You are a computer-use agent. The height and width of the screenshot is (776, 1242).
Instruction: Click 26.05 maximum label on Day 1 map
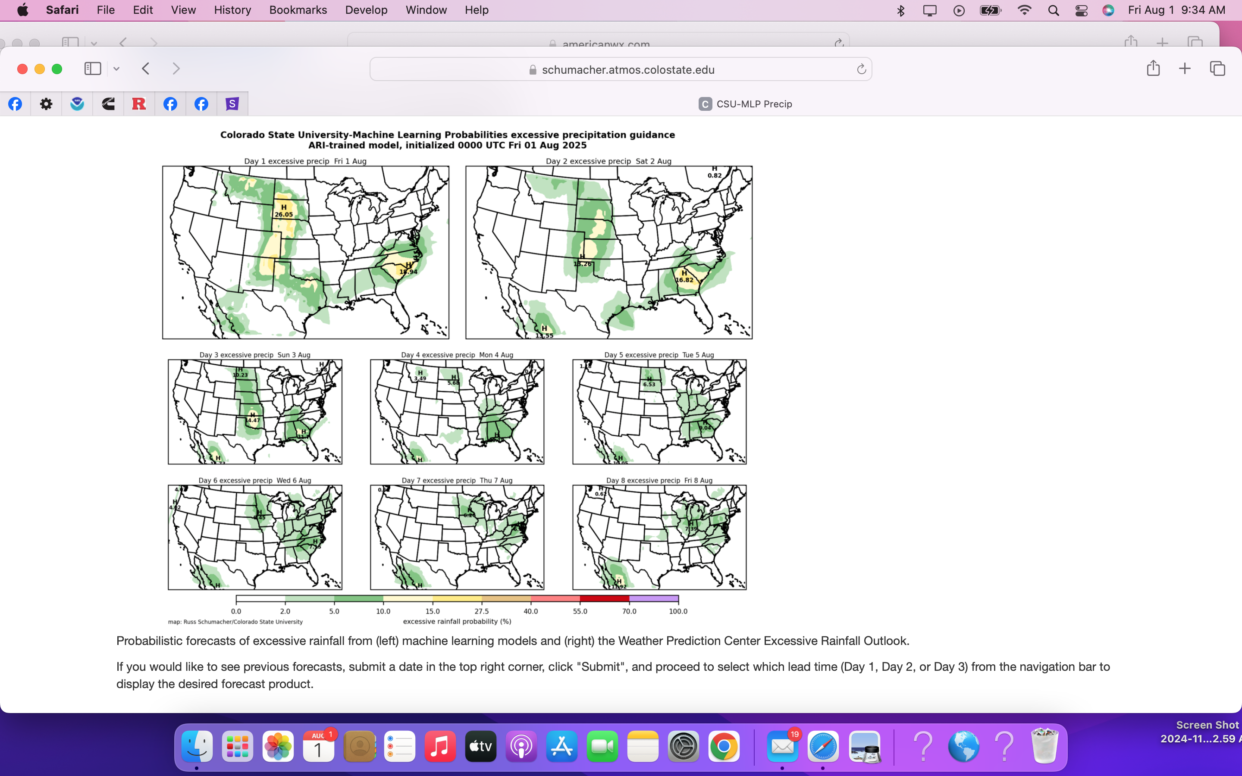(x=284, y=215)
